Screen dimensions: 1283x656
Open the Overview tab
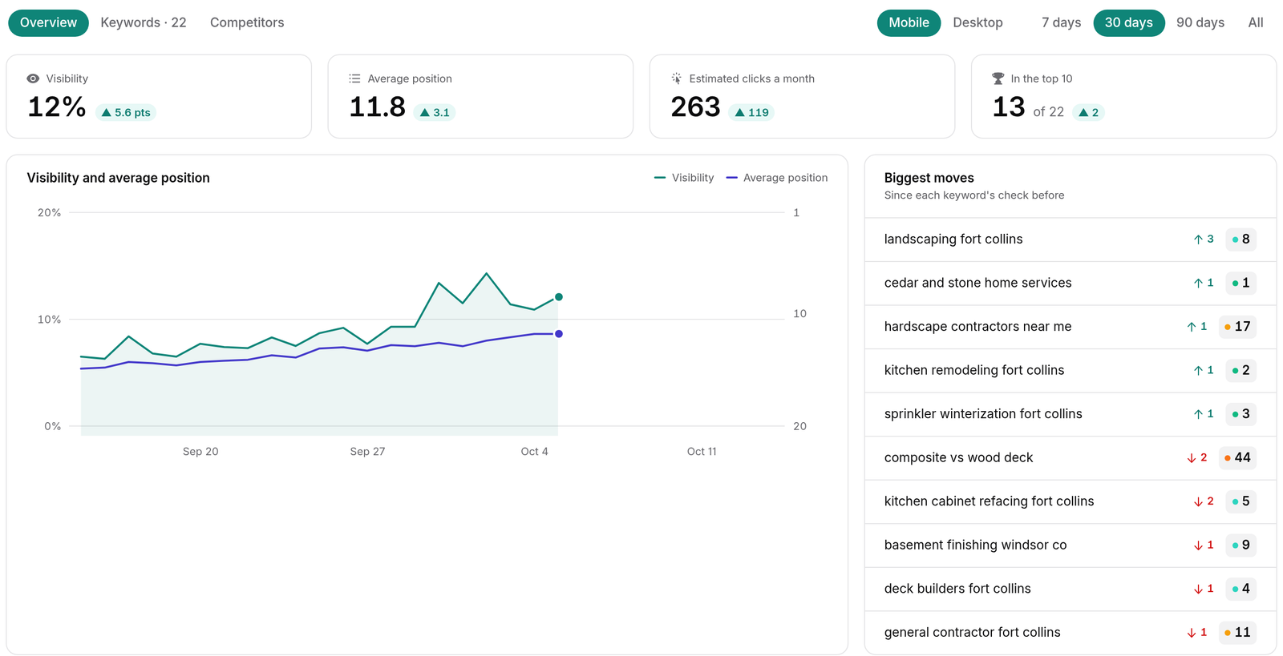point(48,22)
